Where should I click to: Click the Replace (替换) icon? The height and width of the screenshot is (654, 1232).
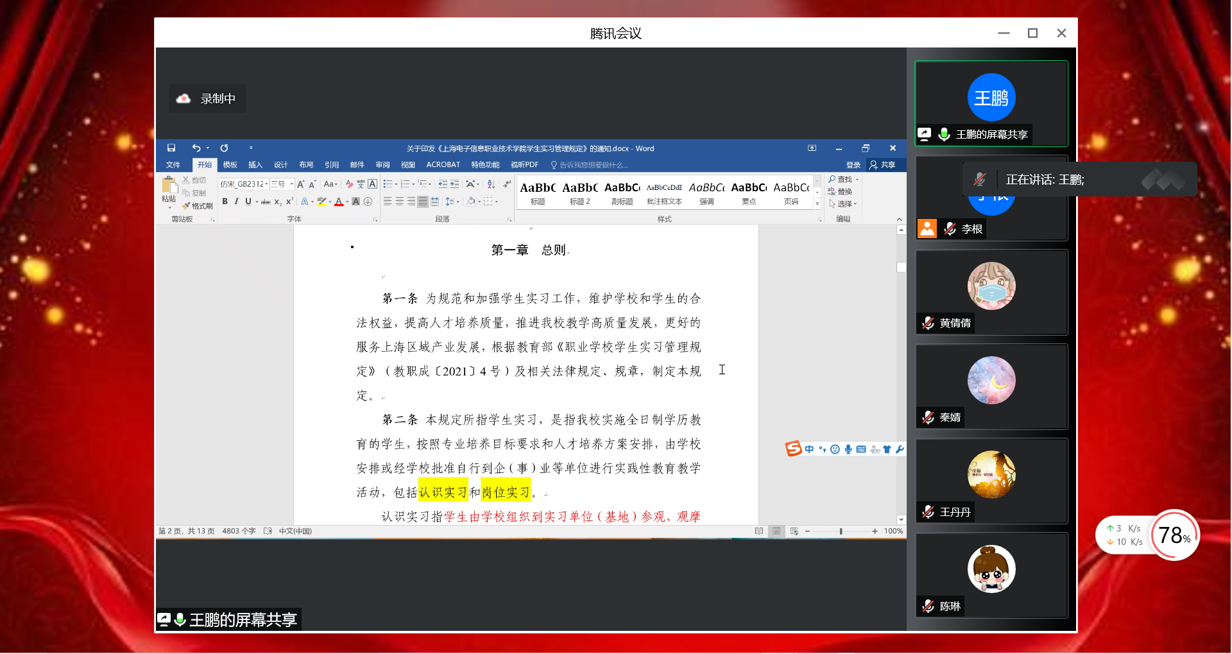click(841, 192)
